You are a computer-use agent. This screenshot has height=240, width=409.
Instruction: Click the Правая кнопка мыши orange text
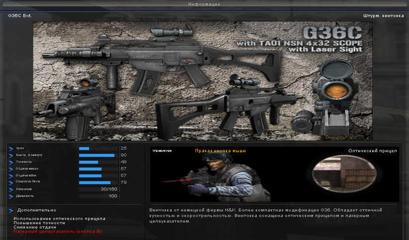[220, 151]
